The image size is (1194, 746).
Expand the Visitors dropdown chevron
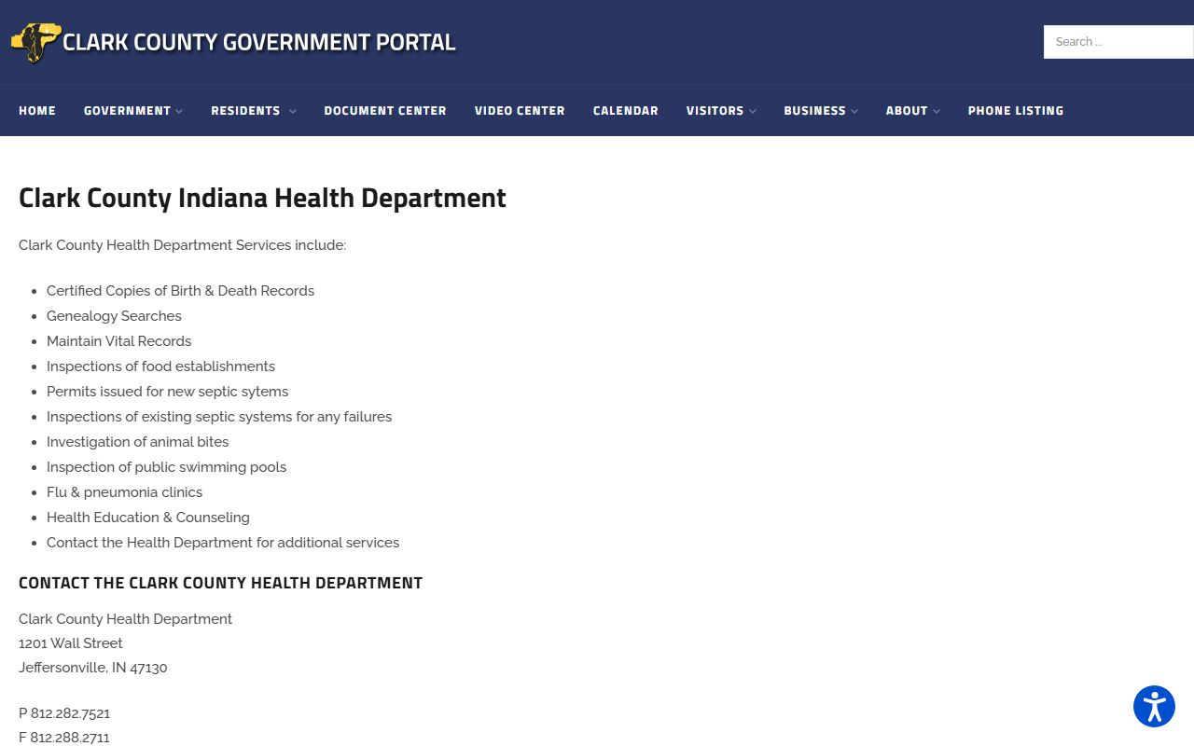[x=752, y=111]
